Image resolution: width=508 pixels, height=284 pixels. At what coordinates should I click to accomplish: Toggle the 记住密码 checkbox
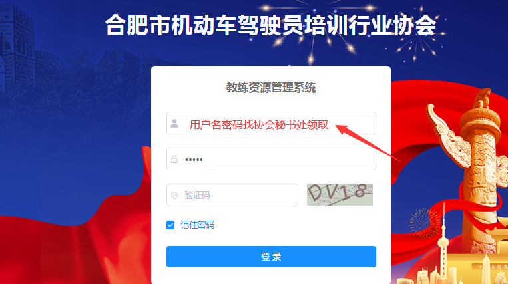point(170,225)
